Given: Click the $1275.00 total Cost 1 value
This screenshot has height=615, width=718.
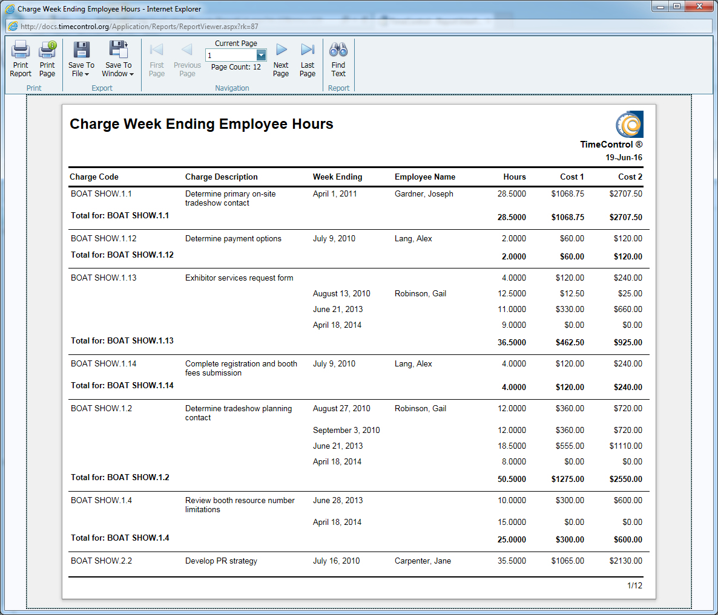Looking at the screenshot, I should click(568, 479).
